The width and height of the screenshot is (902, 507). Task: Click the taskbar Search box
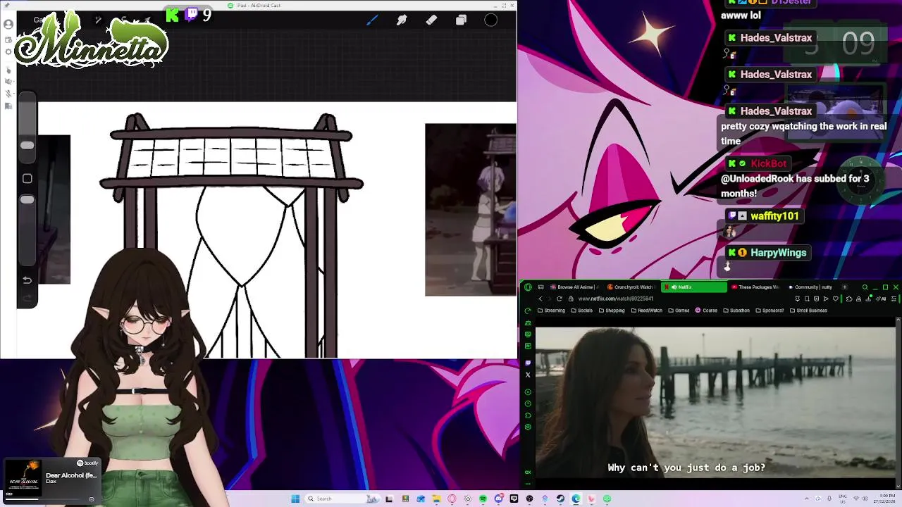point(342,499)
